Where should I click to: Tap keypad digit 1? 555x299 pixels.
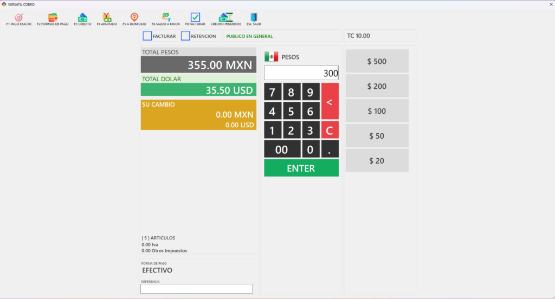click(273, 130)
